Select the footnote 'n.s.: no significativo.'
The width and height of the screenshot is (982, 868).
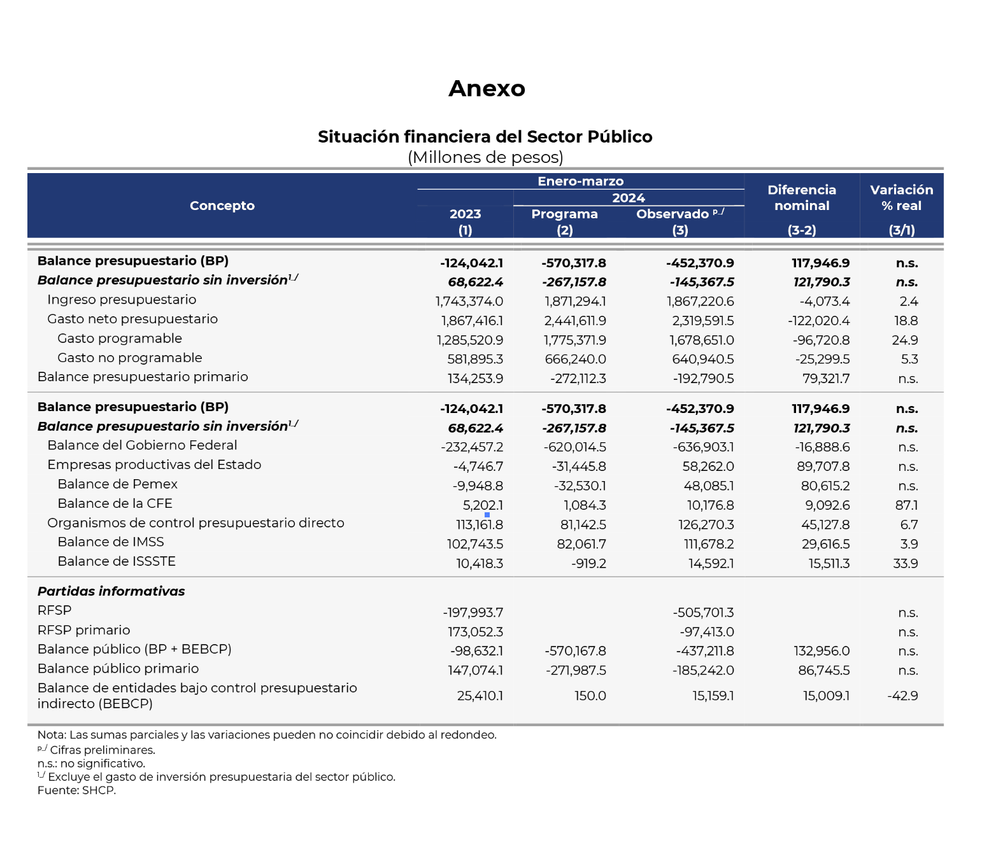pos(91,764)
